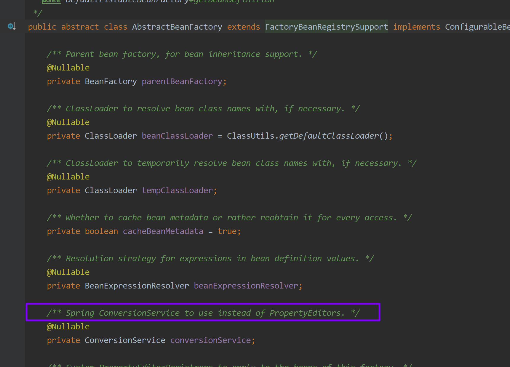Open FactoryBeanRegistrySupport superclass reference
Screen dimensions: 510x367
click(x=327, y=27)
